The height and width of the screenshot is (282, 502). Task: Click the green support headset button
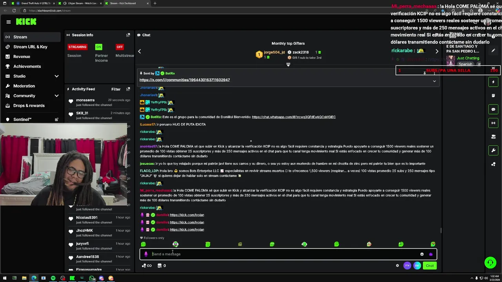tap(490, 262)
